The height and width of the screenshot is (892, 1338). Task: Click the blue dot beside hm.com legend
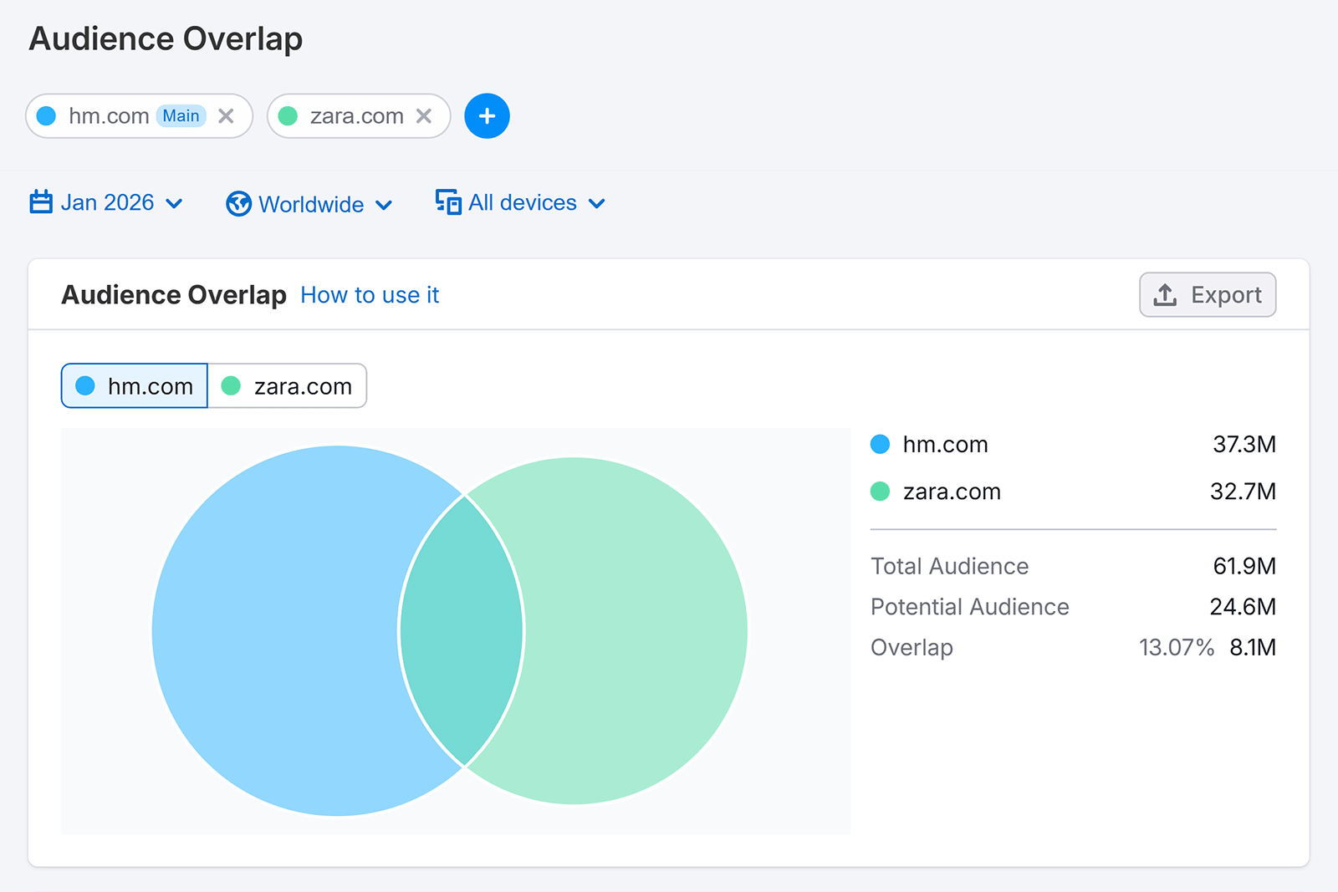880,444
